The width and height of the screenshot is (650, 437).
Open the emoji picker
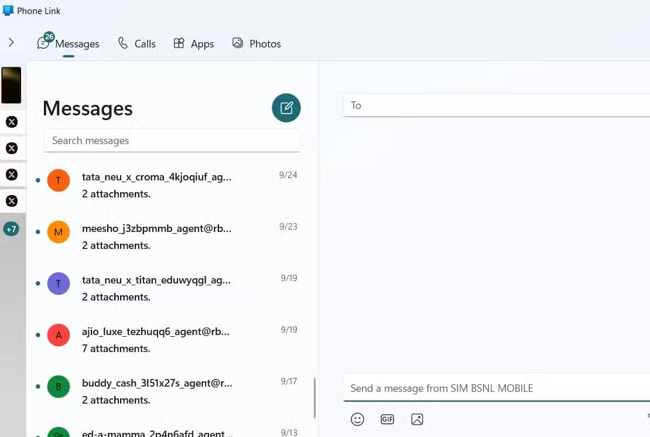(357, 419)
